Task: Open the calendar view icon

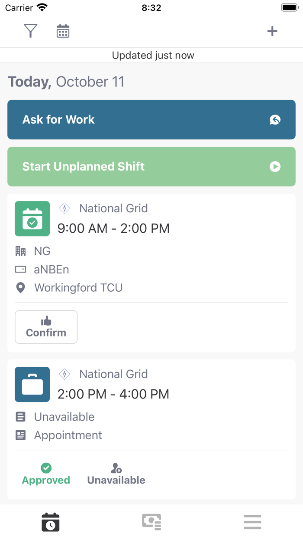Action: (x=63, y=31)
